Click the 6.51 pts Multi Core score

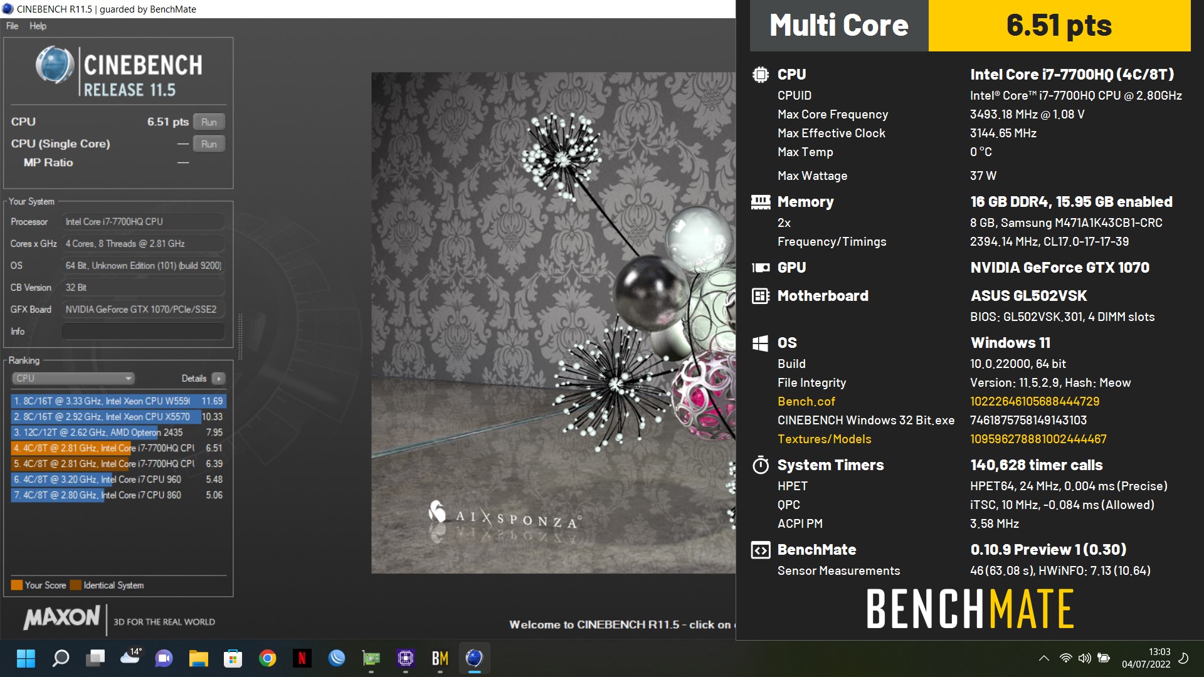(1059, 26)
